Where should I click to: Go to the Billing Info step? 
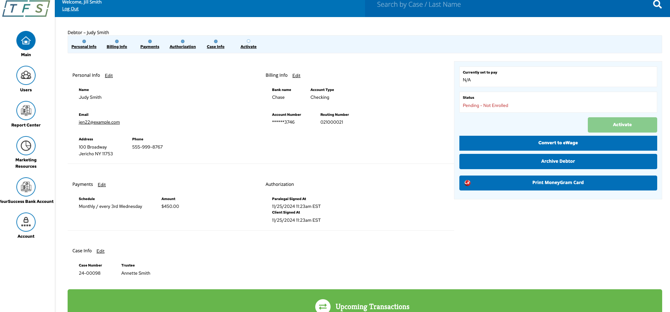(117, 47)
